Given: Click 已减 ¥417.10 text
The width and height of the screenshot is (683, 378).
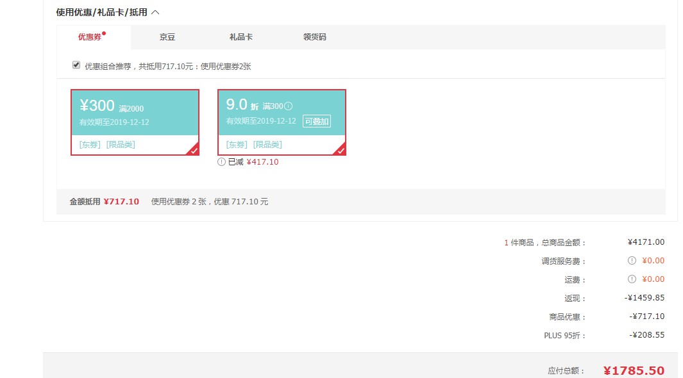Looking at the screenshot, I should pos(253,162).
